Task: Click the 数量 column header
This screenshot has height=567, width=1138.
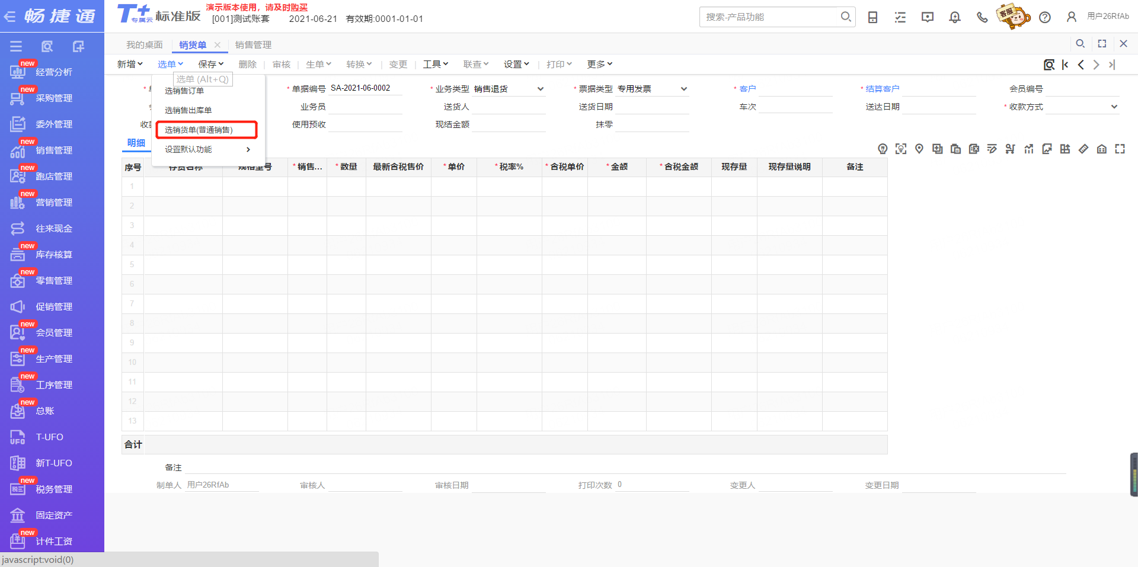Action: click(346, 167)
